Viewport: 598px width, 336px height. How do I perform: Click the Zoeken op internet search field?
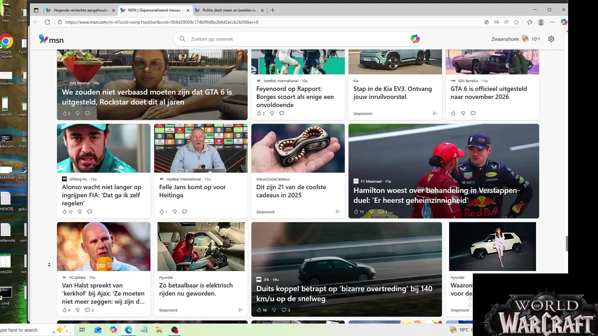298,39
